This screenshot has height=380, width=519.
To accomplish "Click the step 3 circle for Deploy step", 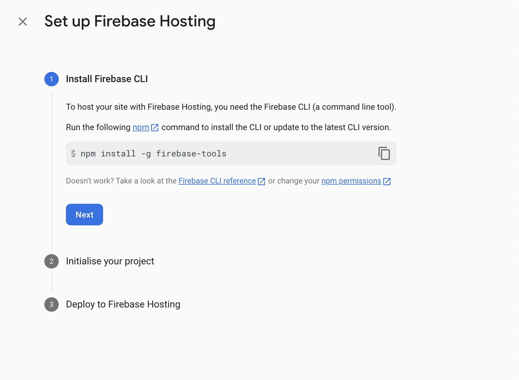I will point(51,304).
